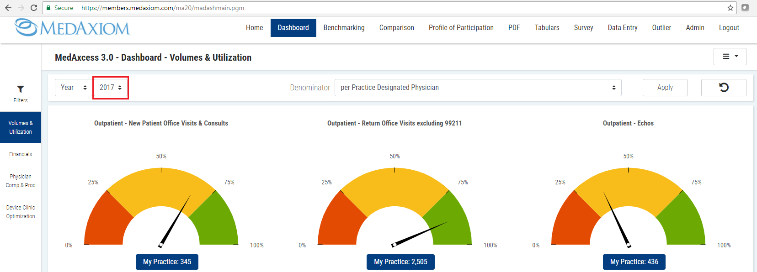The width and height of the screenshot is (757, 272).
Task: Open the Year period type dropdown
Action: [73, 88]
